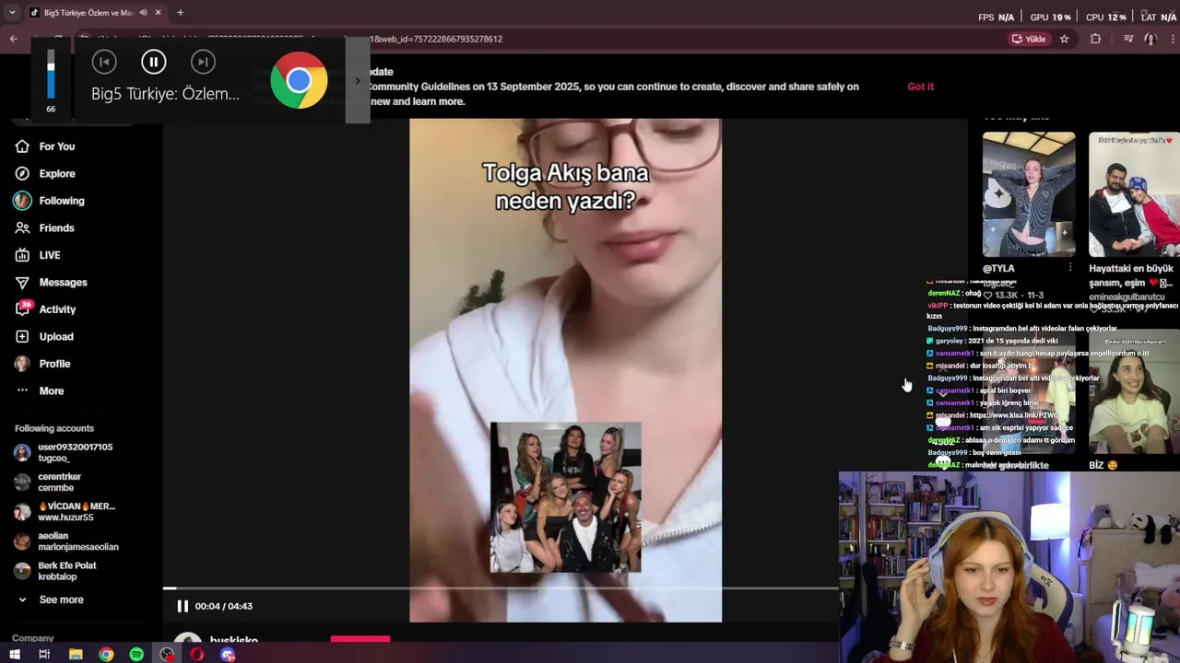Click the Activity notifications icon
The image size is (1180, 663).
click(x=22, y=309)
